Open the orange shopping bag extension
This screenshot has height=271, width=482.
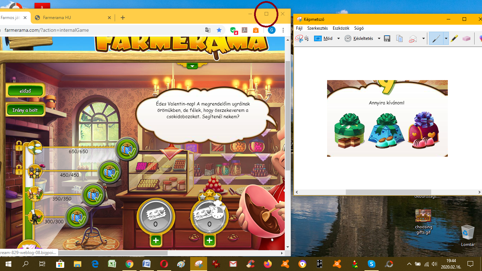click(255, 30)
